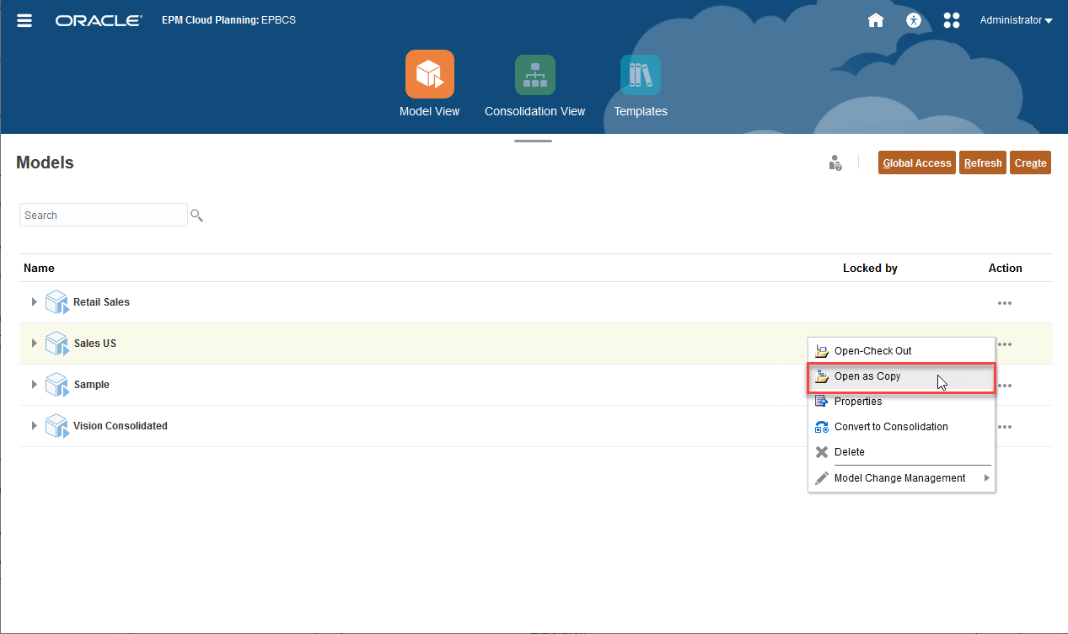
Task: Select the Sample model name
Action: tap(92, 384)
